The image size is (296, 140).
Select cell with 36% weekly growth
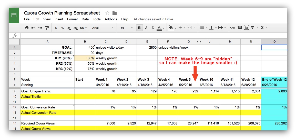(x=85, y=58)
